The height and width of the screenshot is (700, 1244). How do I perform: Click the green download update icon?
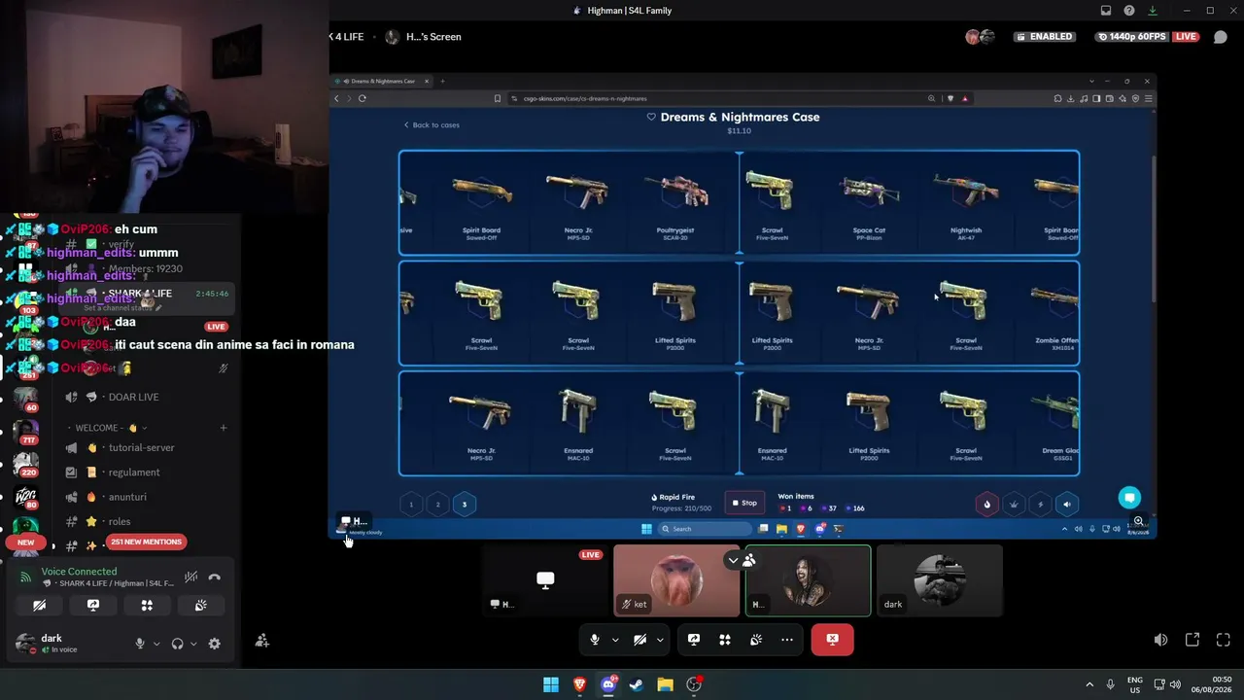click(x=1153, y=11)
